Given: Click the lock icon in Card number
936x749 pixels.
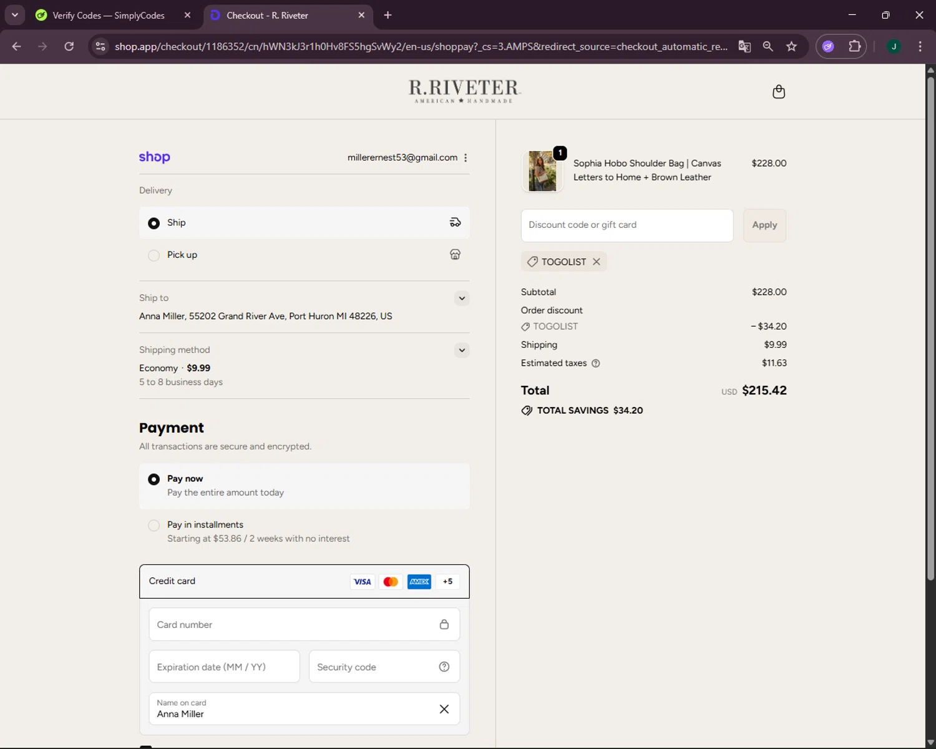Looking at the screenshot, I should click(x=444, y=624).
